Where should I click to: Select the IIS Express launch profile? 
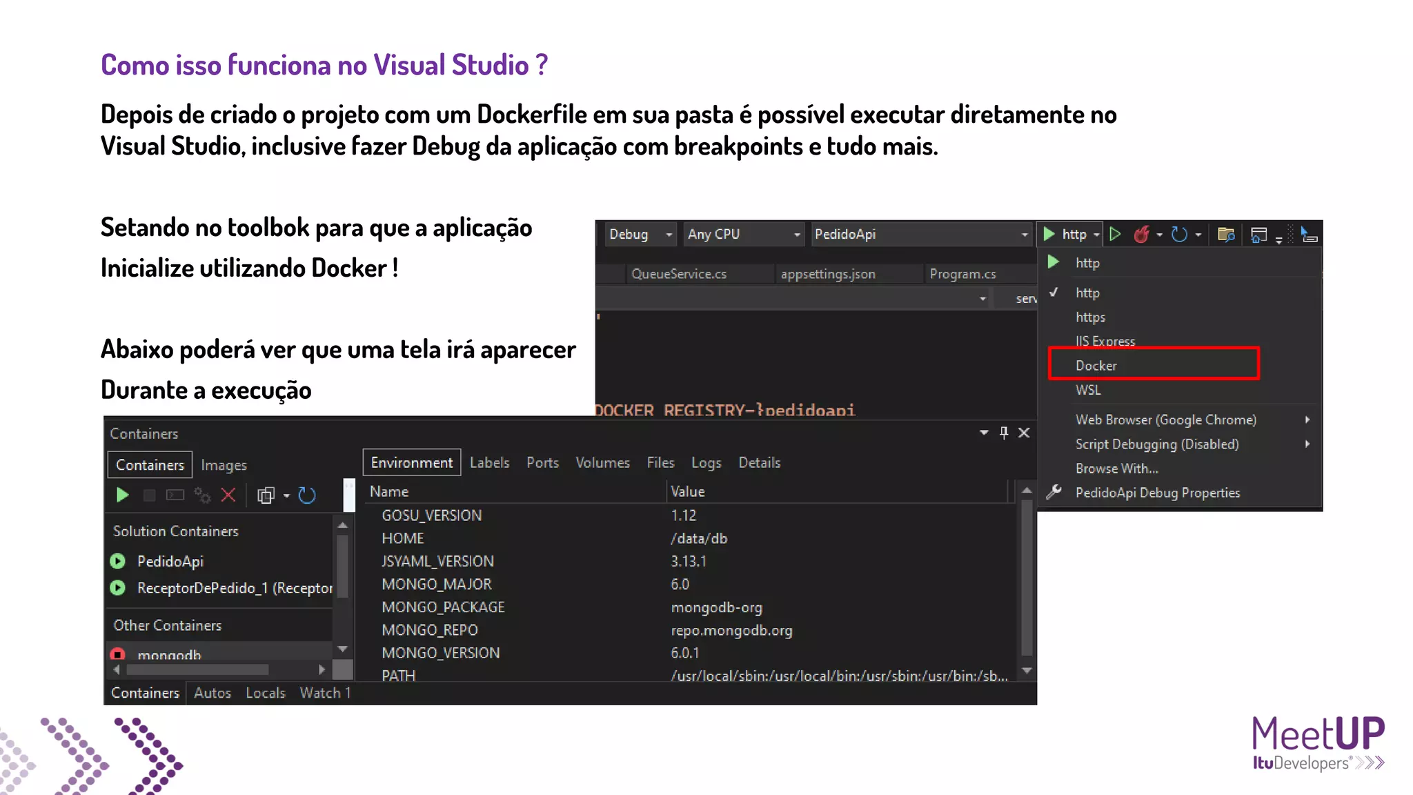[1181, 340]
